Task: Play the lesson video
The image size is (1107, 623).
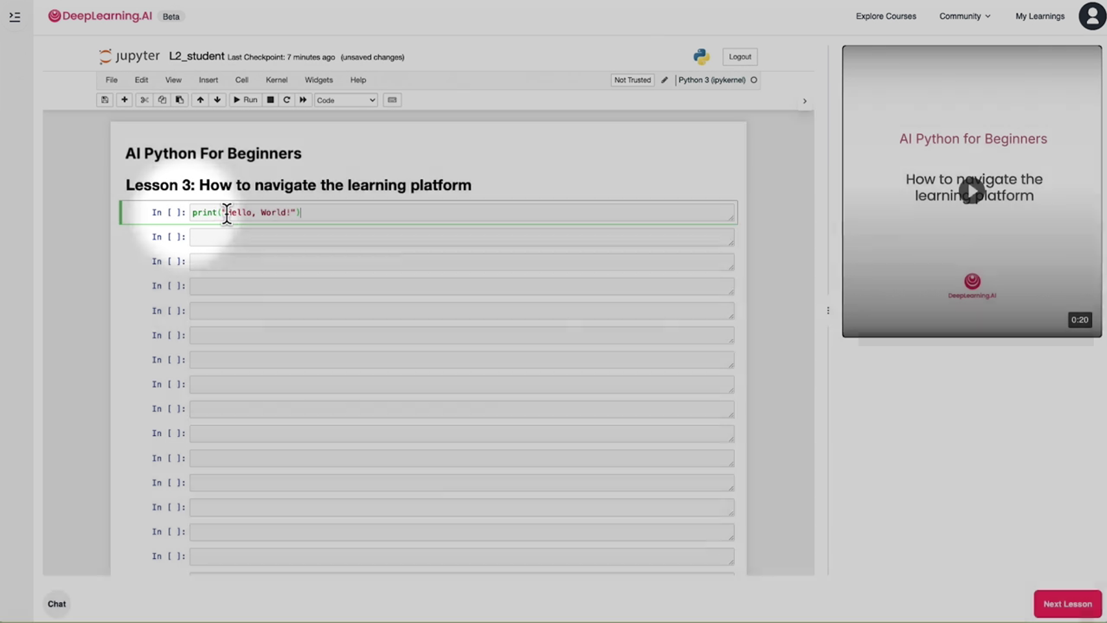Action: tap(971, 191)
